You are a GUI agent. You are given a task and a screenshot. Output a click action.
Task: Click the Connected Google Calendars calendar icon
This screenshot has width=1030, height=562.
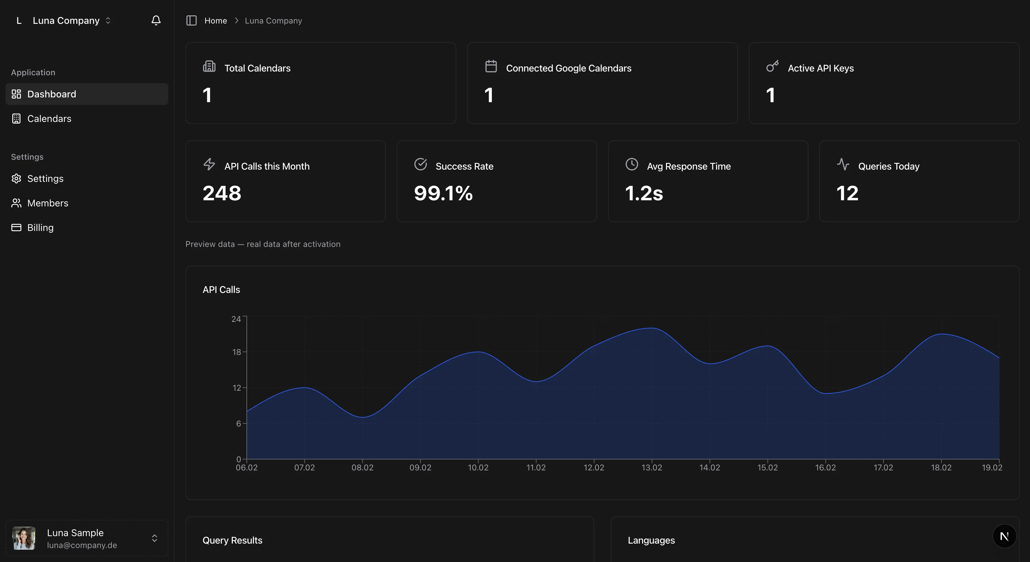click(490, 66)
